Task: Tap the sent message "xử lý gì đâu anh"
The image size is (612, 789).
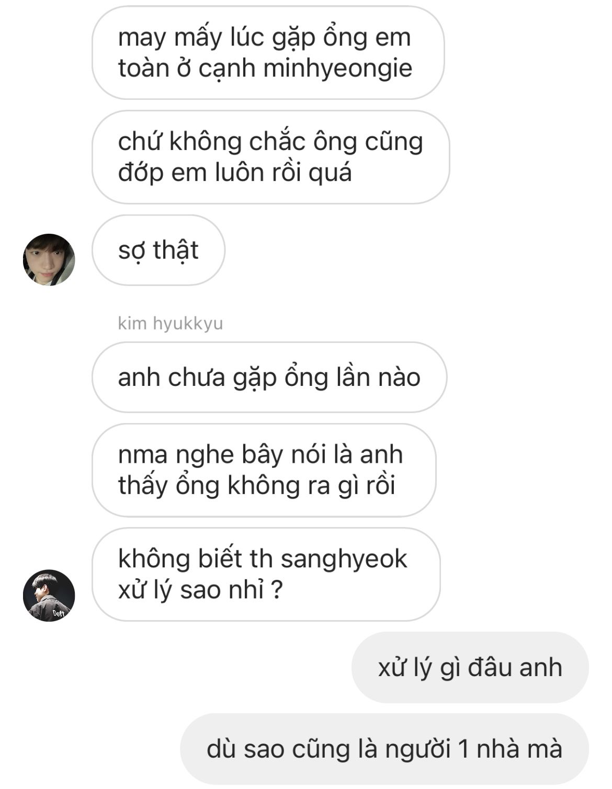Action: (x=470, y=667)
